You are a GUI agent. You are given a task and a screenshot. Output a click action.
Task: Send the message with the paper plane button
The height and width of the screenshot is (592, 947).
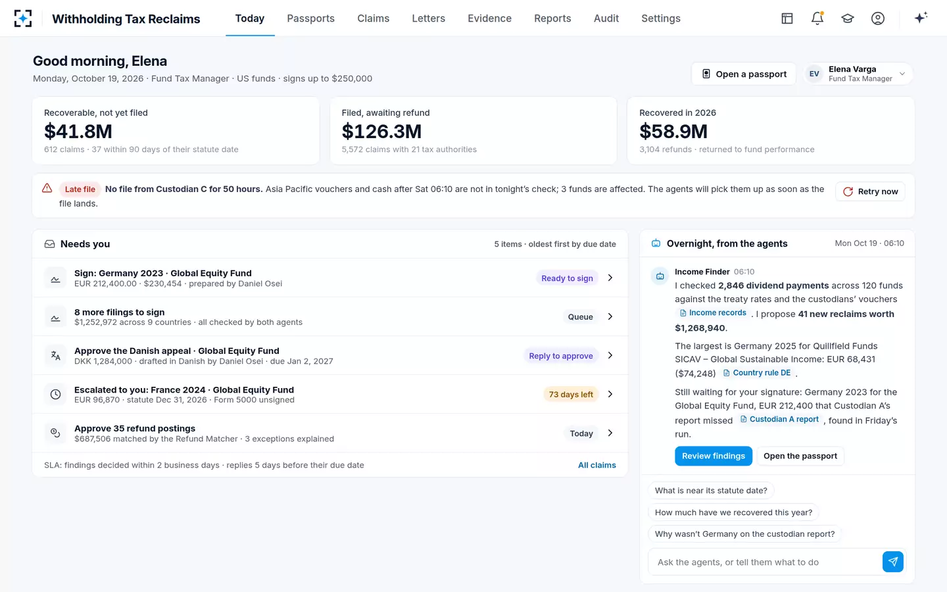(893, 562)
